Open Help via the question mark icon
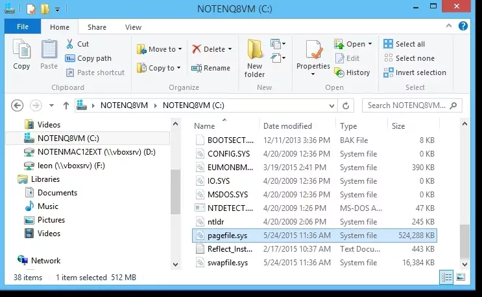This screenshot has width=482, height=297. 463,26
